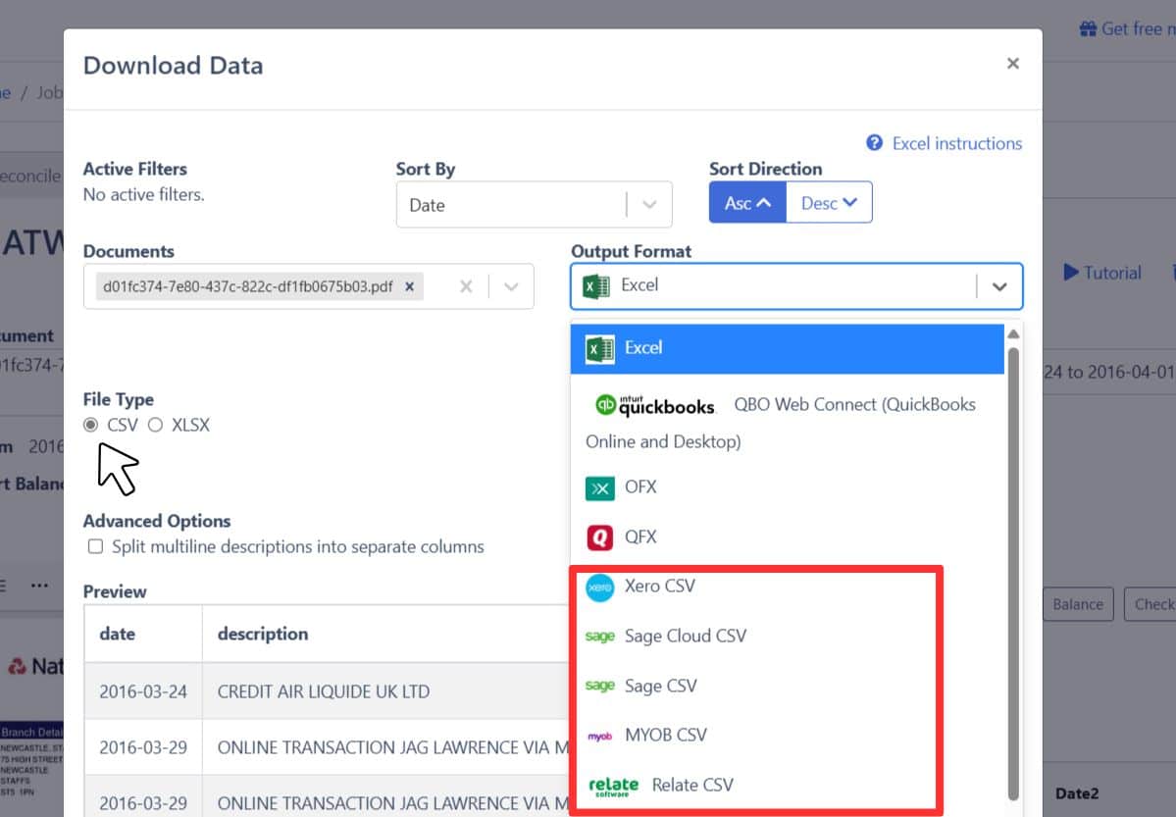
Task: Click the relate software logo
Action: tap(613, 787)
